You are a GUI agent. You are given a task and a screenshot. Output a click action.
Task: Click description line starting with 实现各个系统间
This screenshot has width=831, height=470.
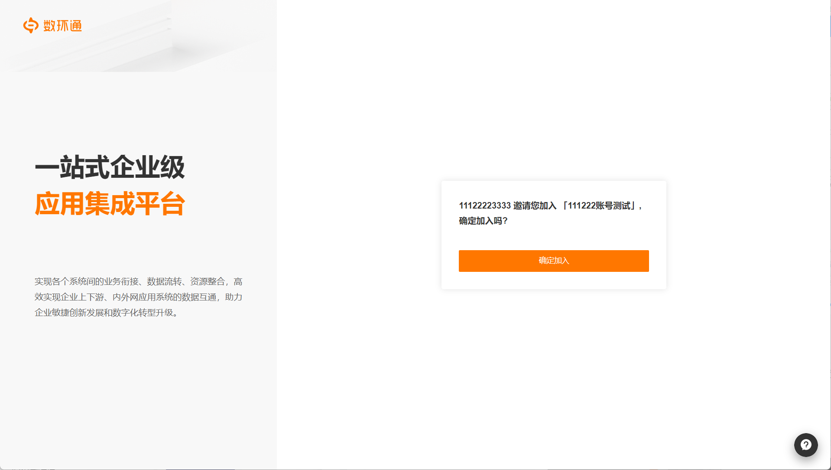click(x=139, y=281)
